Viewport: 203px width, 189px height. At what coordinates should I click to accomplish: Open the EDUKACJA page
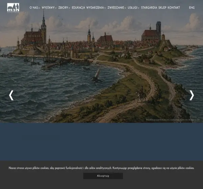(78, 8)
